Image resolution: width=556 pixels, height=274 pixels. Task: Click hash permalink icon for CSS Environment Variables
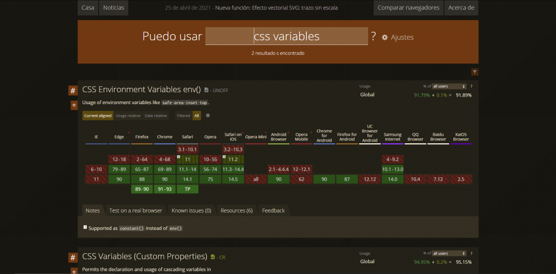tap(73, 90)
